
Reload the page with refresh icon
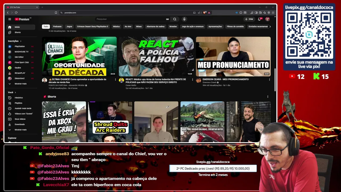tap(16, 13)
